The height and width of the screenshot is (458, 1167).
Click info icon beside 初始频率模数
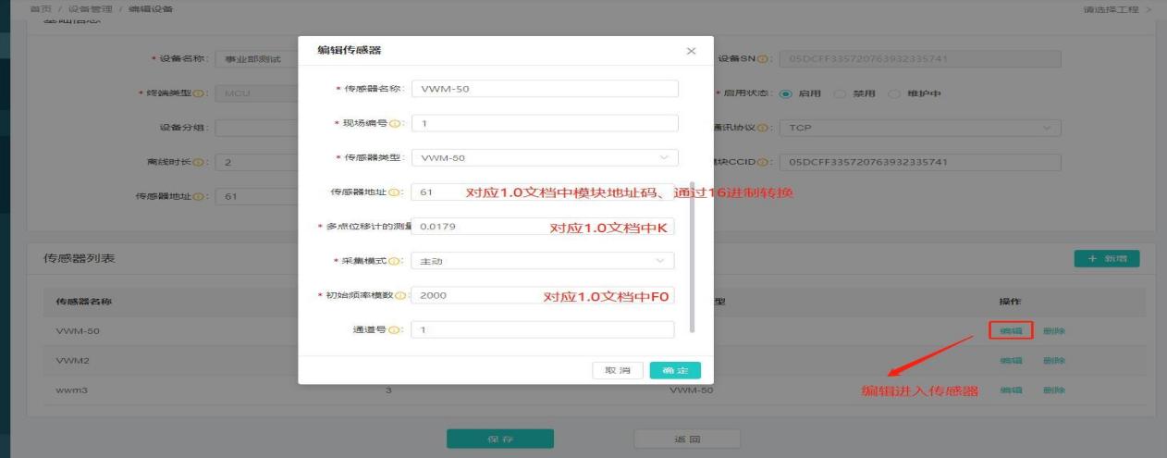(x=401, y=296)
